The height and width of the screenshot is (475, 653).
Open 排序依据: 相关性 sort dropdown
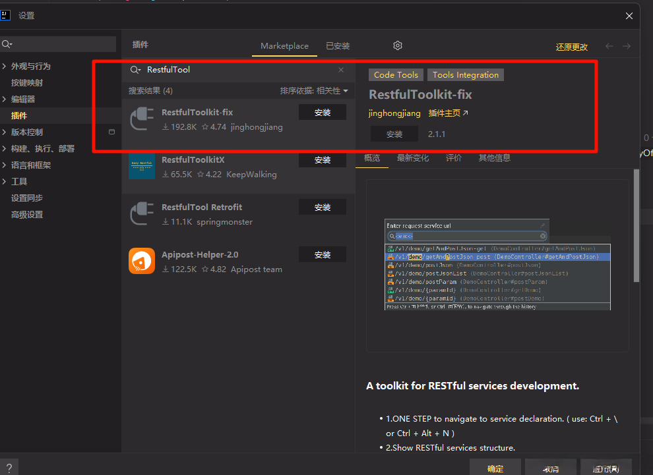pos(314,91)
